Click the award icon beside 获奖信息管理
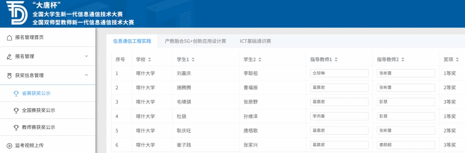Screen dimensions: 465x153 pos(10,75)
